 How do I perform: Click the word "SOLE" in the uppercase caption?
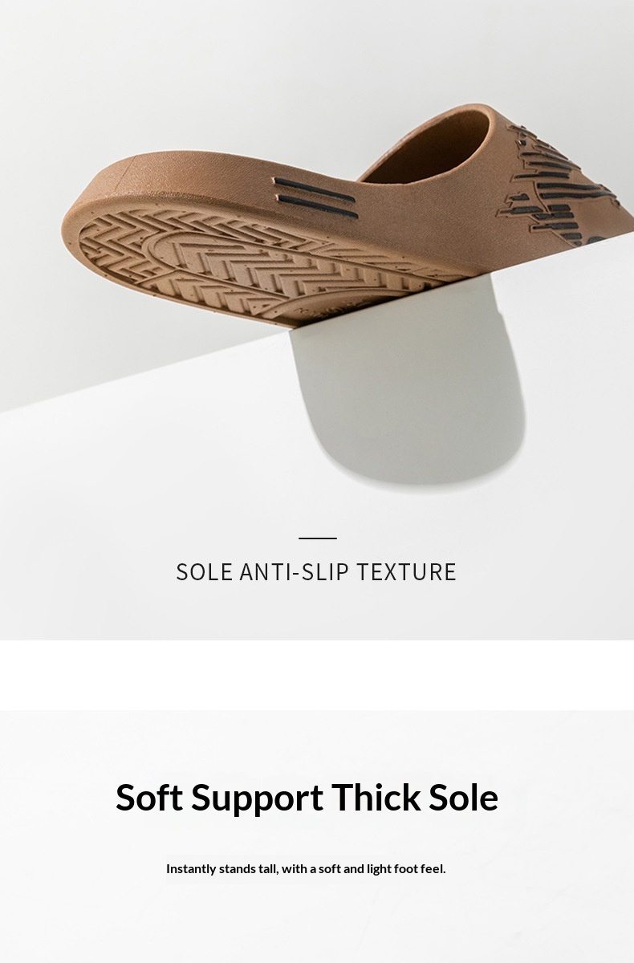[x=205, y=572]
